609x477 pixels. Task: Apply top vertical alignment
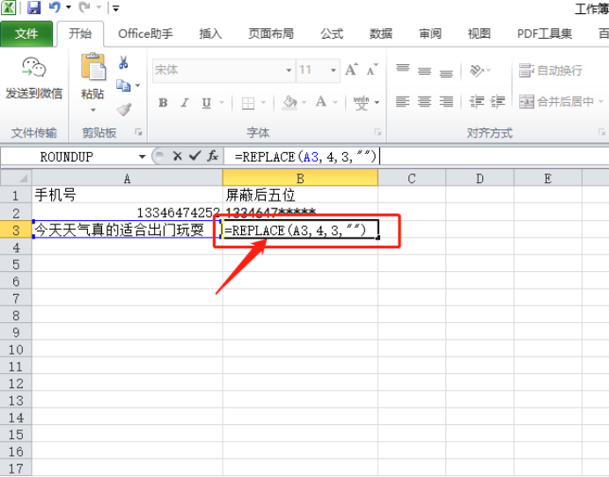tap(403, 70)
